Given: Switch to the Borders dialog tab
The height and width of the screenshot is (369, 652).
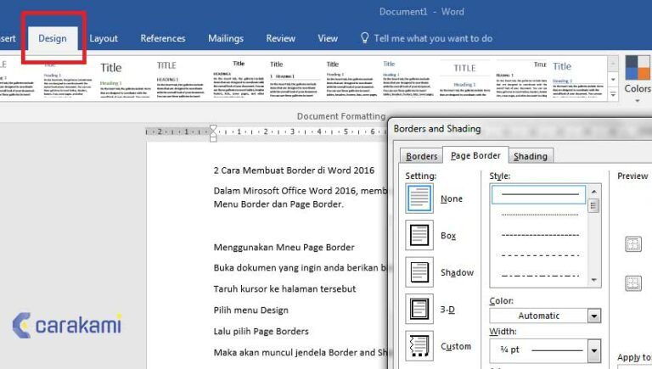Looking at the screenshot, I should click(421, 156).
